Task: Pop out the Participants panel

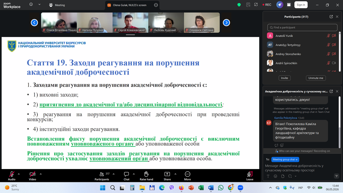Action: [331, 17]
